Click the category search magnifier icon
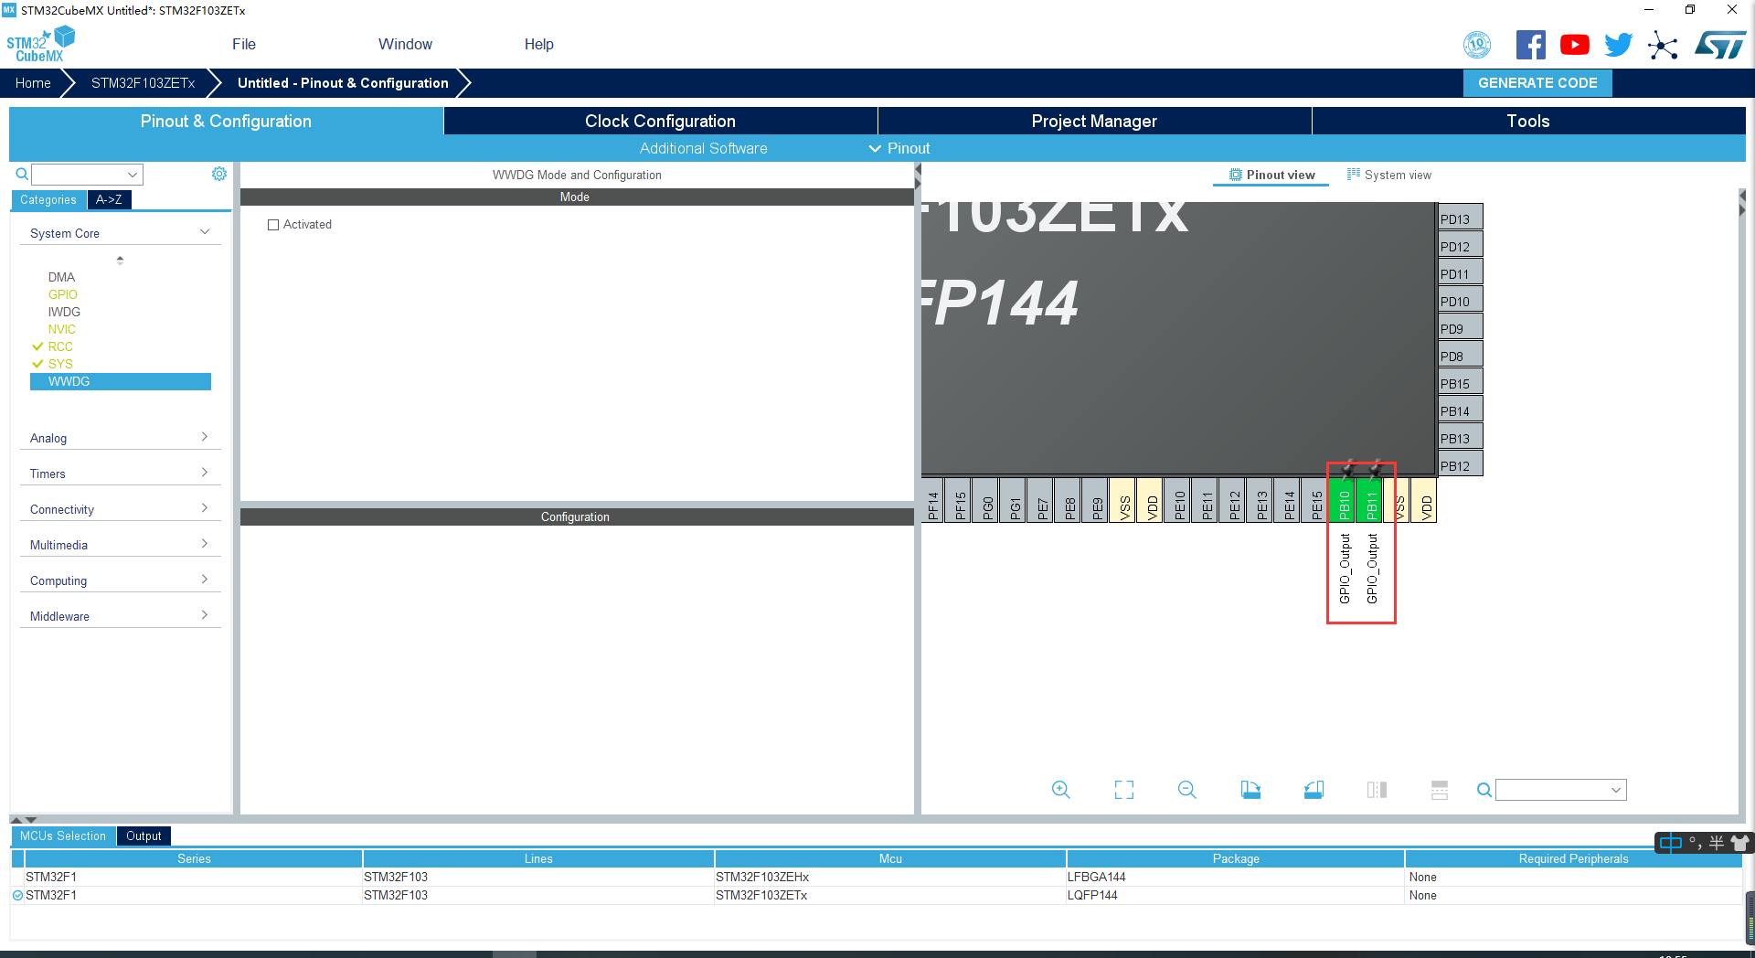The image size is (1755, 958). click(22, 174)
